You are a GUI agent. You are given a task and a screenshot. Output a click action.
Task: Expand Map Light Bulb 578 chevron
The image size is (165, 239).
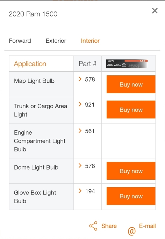[80, 79]
